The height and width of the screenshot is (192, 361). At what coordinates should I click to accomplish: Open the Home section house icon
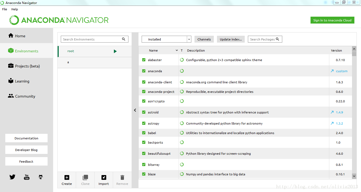tap(11, 35)
